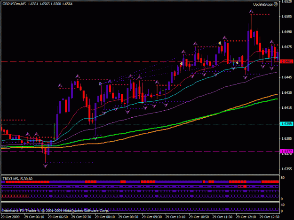Click the 1.6385 value on the price scale
Image resolution: width=294 pixels, height=220 pixels.
[286, 138]
